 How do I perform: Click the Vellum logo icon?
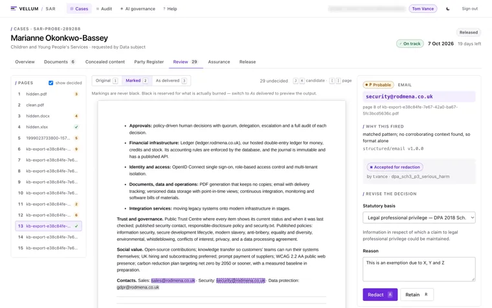[x=14, y=8]
